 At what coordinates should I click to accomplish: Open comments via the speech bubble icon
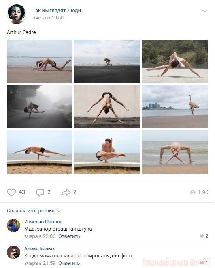40,192
